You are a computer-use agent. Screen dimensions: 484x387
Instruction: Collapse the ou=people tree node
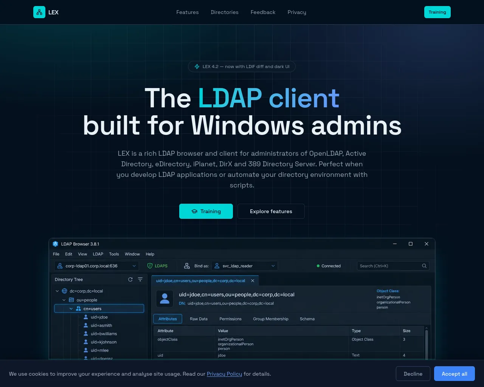pyautogui.click(x=64, y=300)
